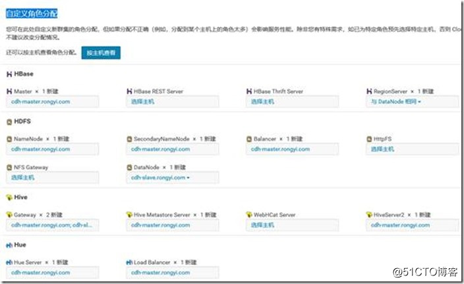This screenshot has height=284, width=464.
Task: Click the Hive section title text
Action: click(20, 197)
